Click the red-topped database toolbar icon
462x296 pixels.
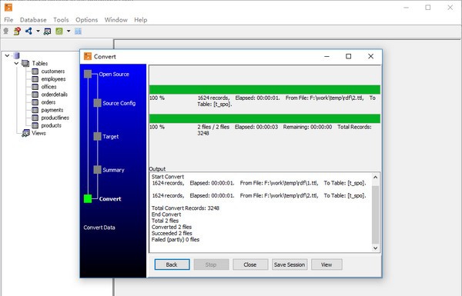17,31
